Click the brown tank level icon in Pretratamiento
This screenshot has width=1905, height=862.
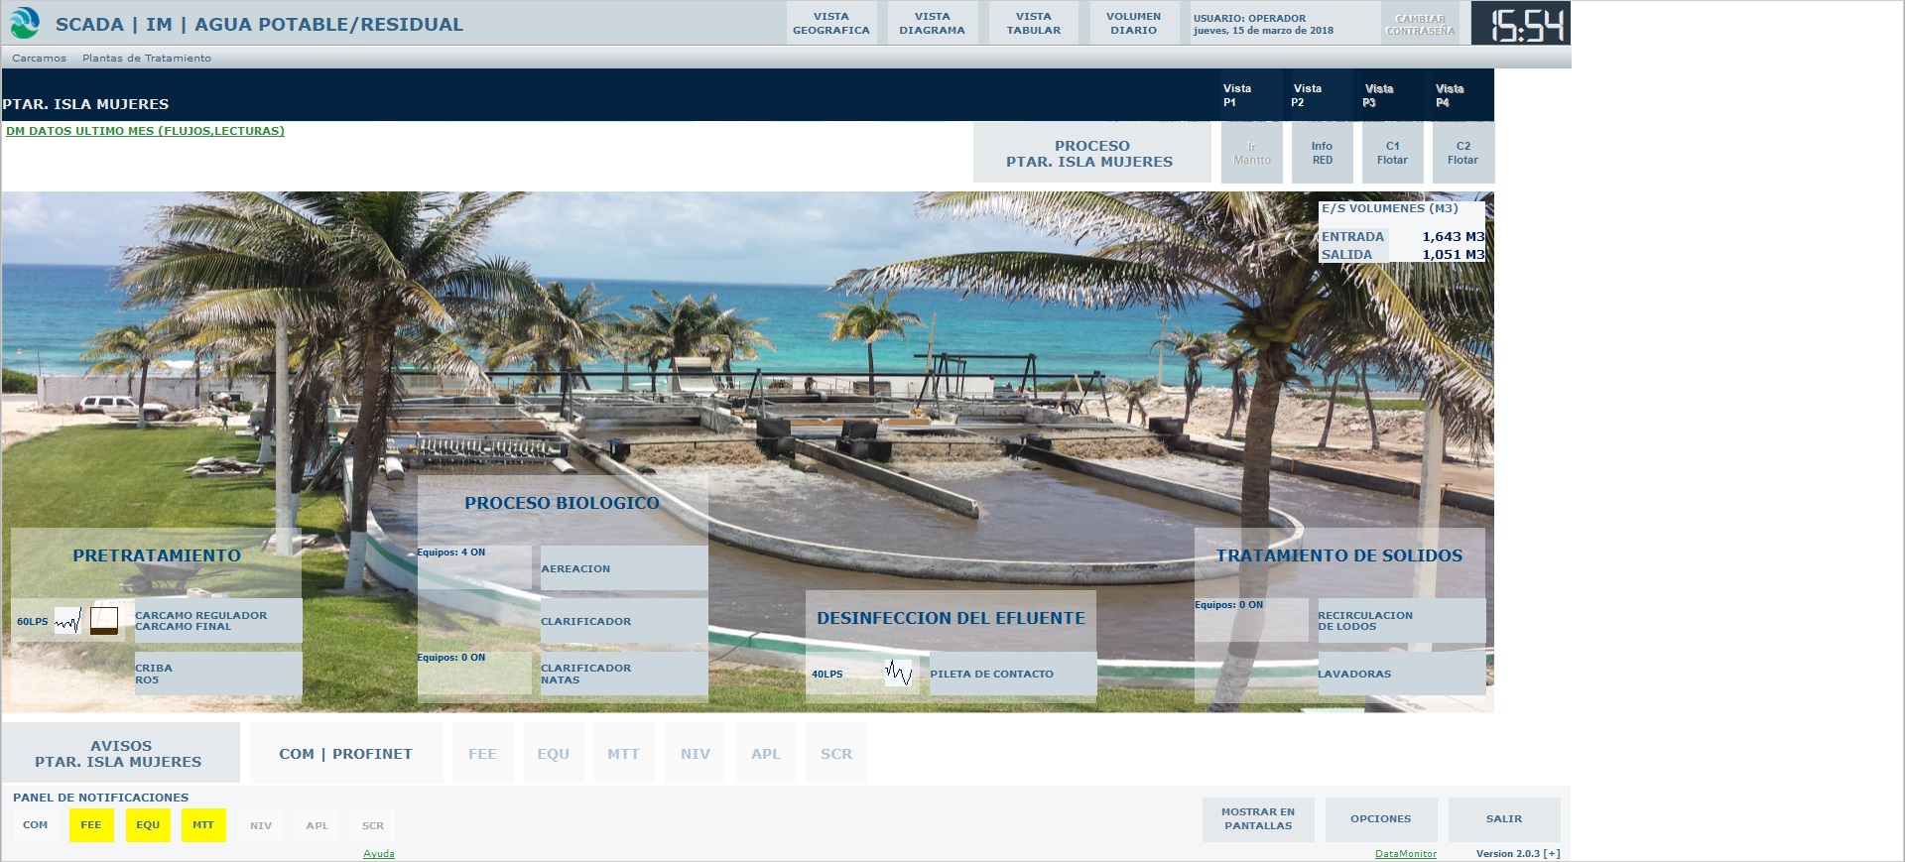point(104,621)
